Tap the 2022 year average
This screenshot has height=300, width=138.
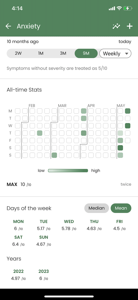(x=19, y=275)
